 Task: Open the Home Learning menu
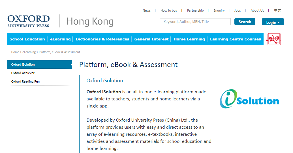point(189,39)
